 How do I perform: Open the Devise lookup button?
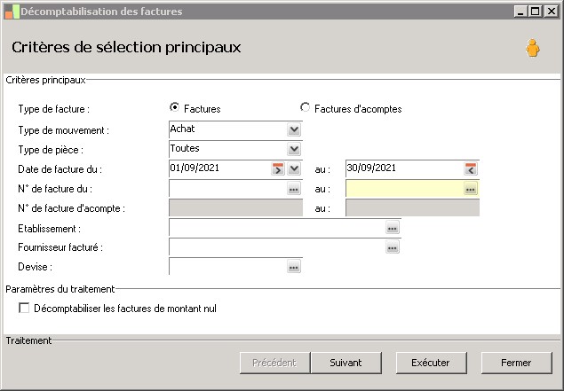tap(294, 267)
